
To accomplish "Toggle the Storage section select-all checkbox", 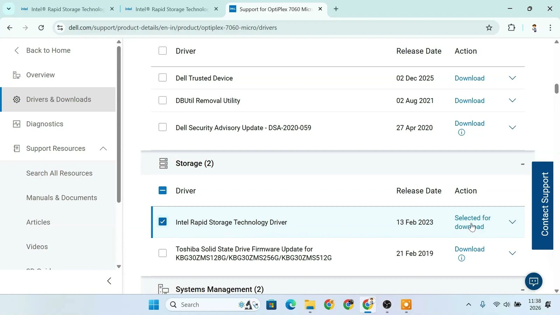I will 162,190.
